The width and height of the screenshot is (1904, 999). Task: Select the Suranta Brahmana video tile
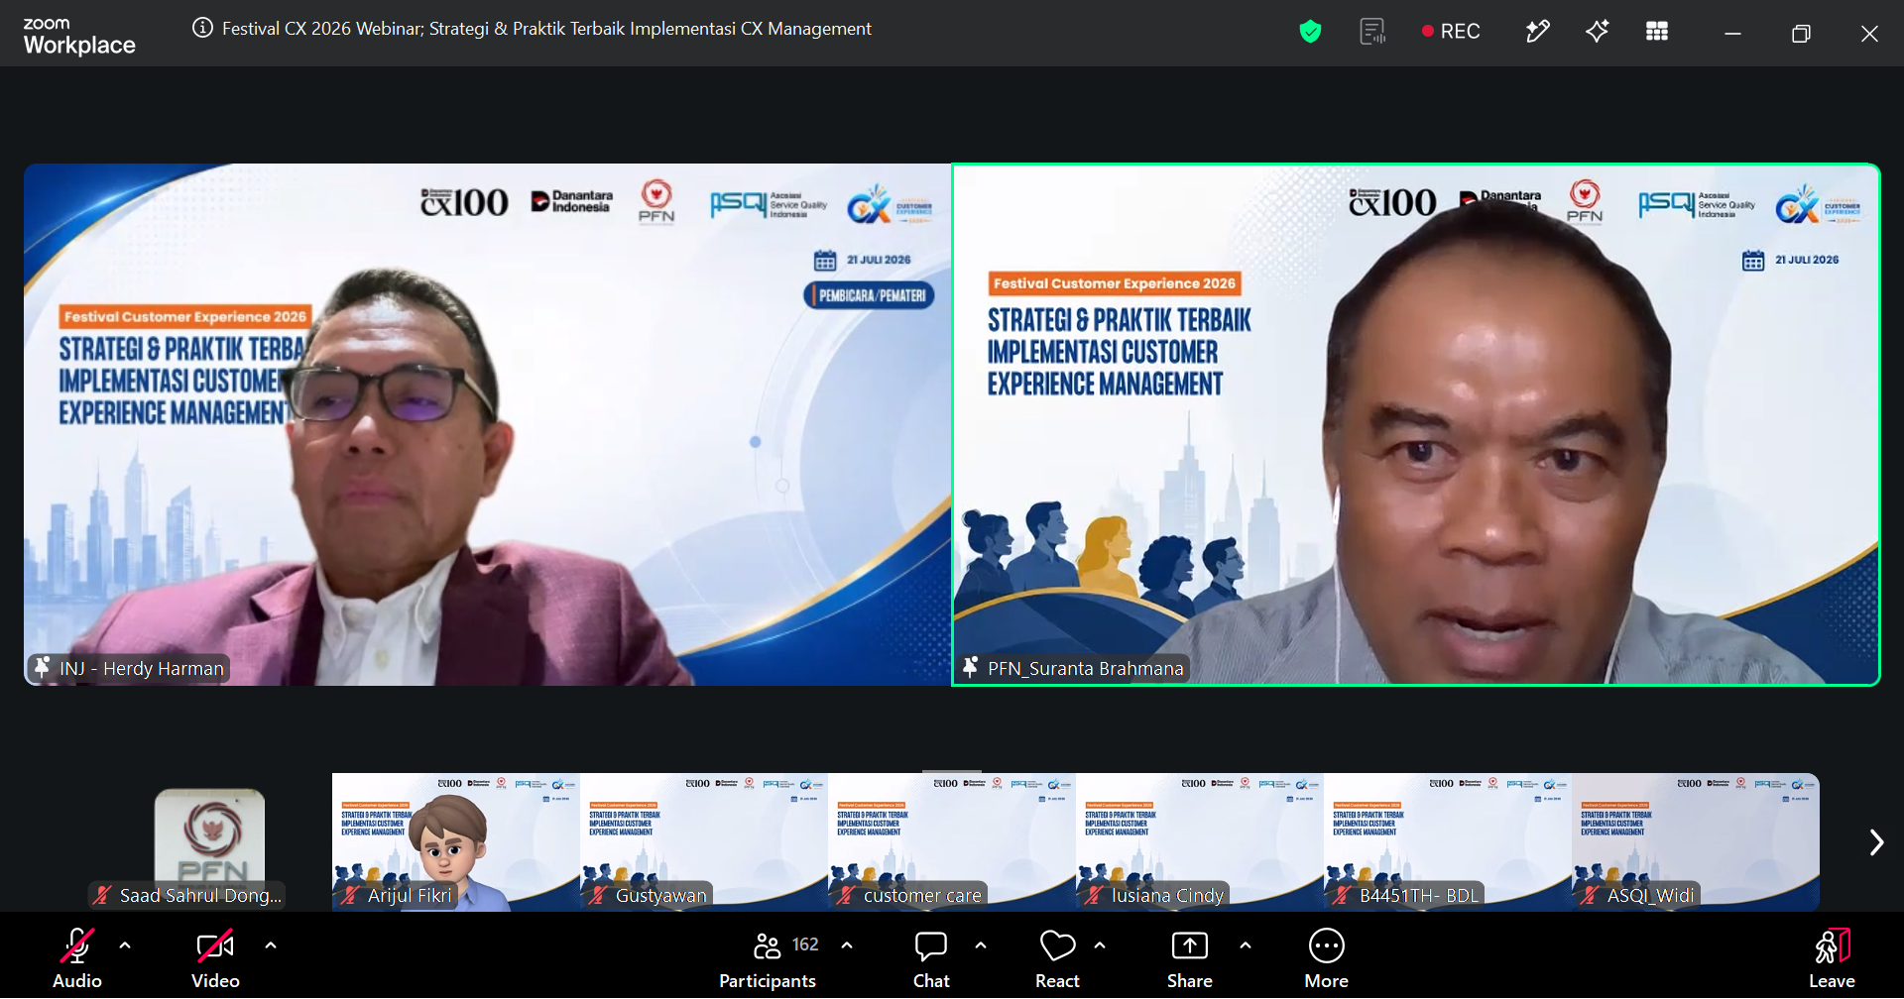pos(1416,424)
